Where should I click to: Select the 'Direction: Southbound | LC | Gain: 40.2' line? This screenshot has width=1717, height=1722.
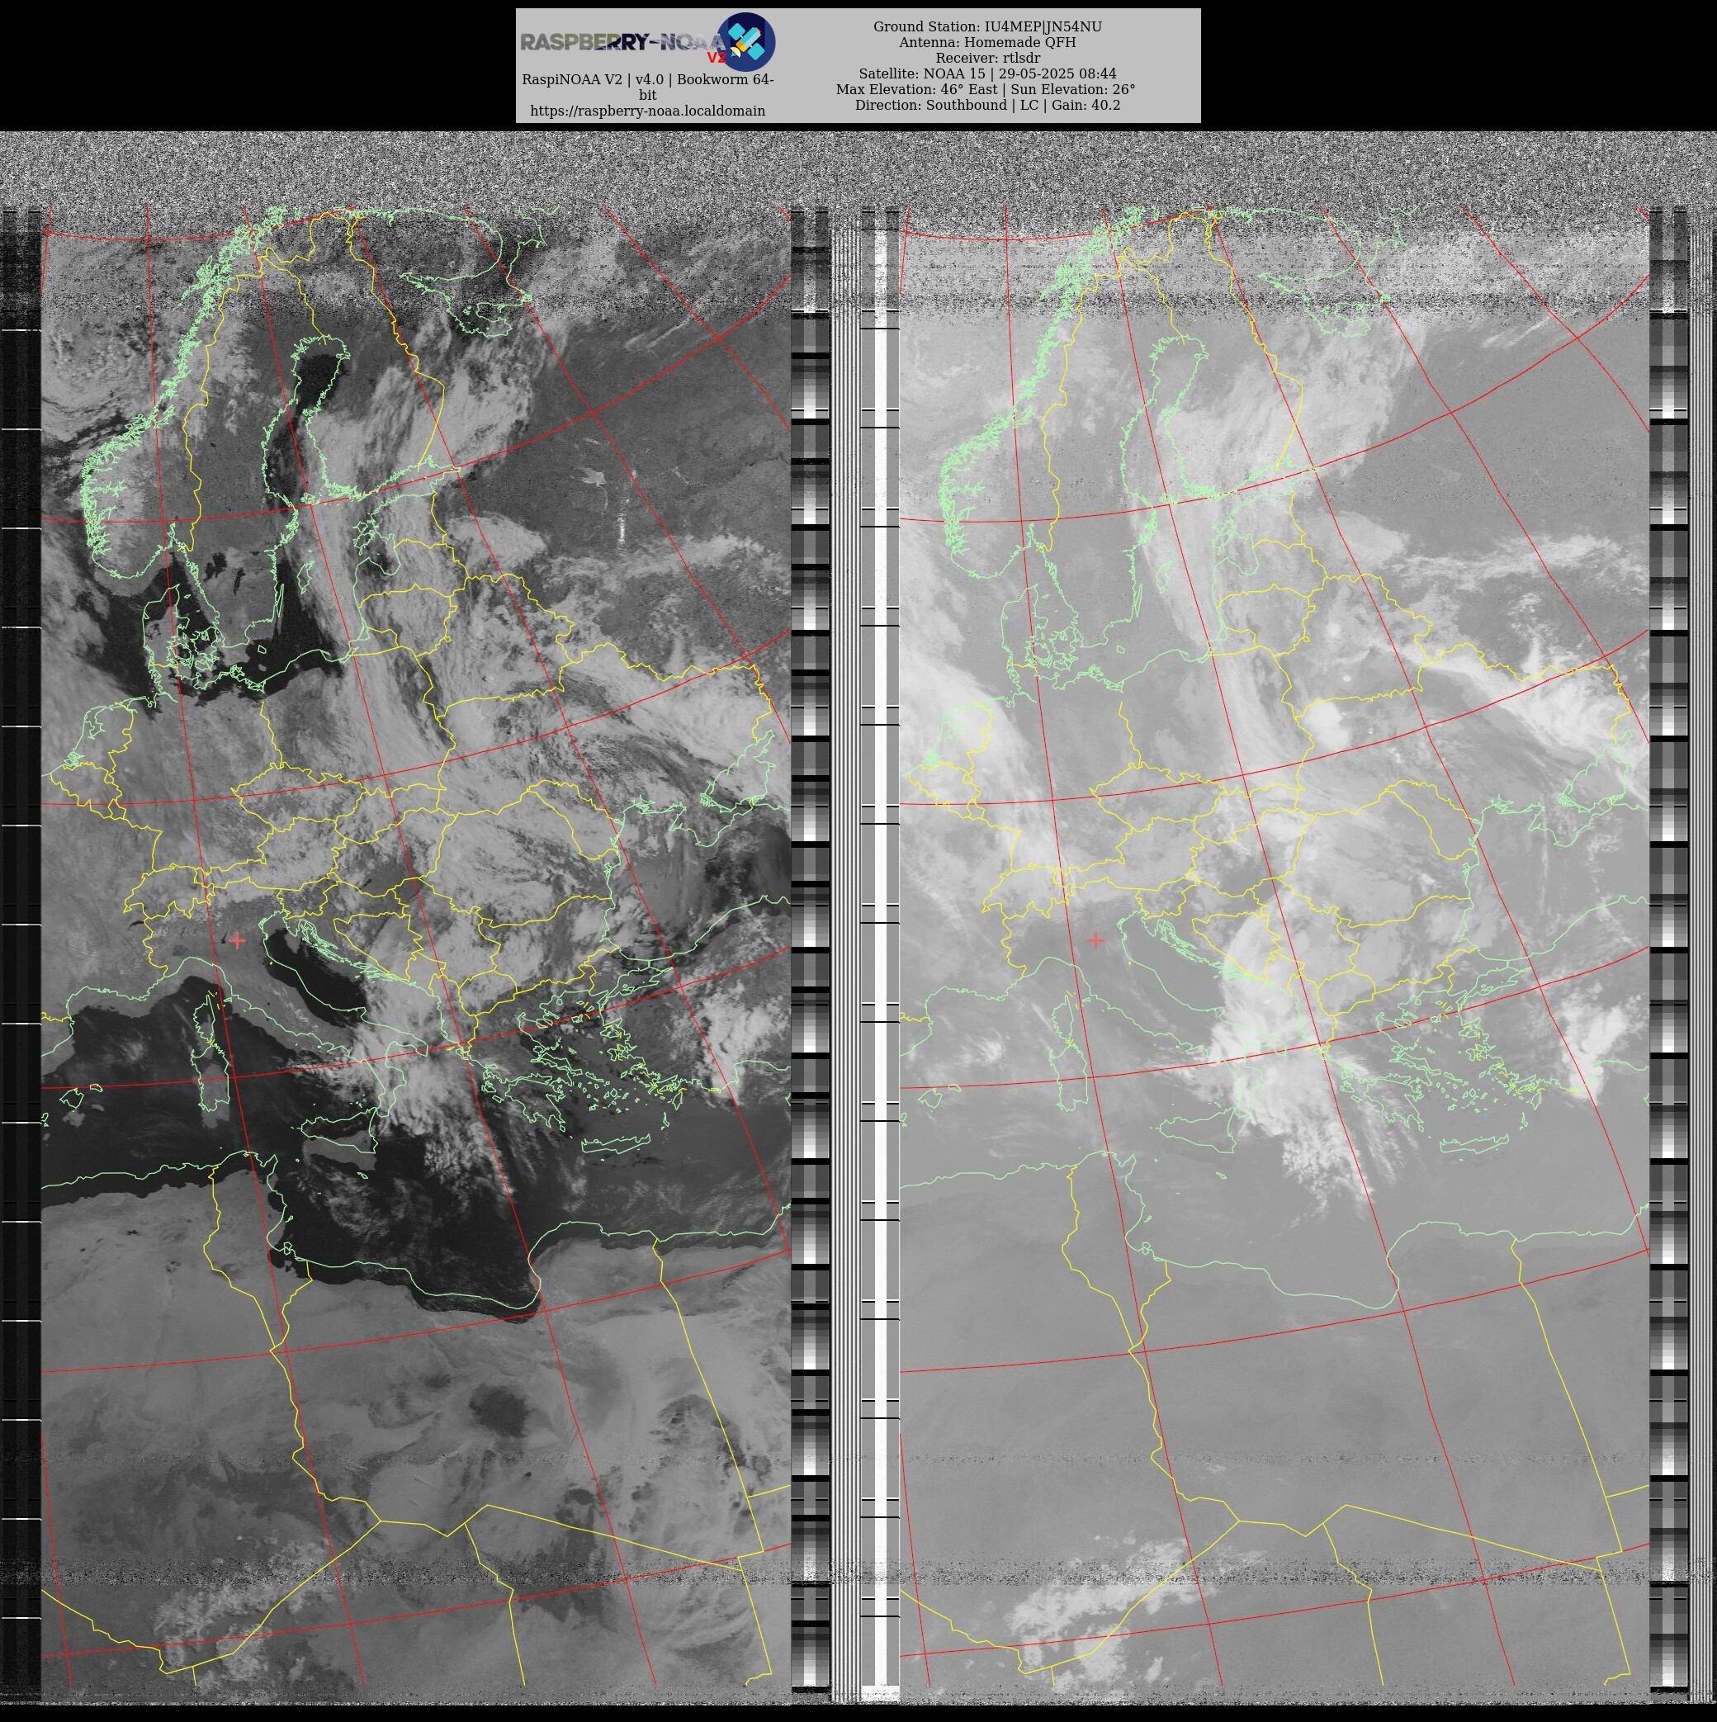coord(987,105)
